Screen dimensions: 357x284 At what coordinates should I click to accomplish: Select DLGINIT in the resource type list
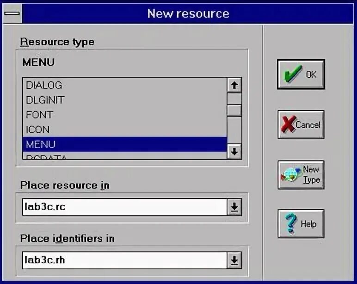tap(125, 100)
